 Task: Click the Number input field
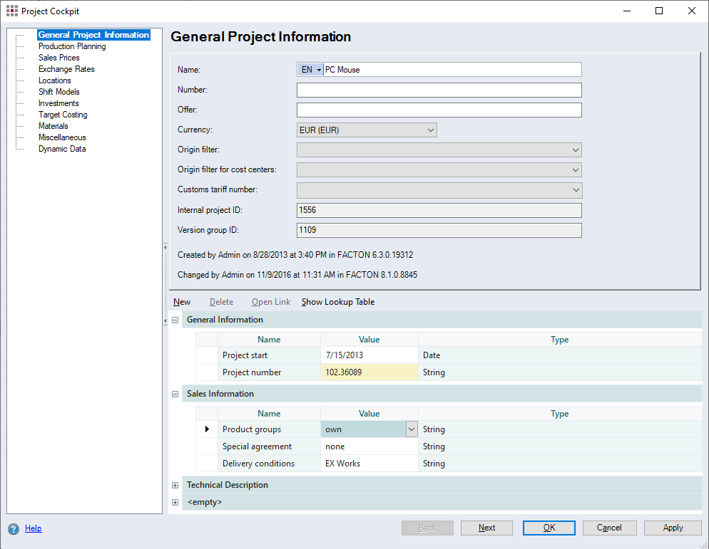[439, 90]
